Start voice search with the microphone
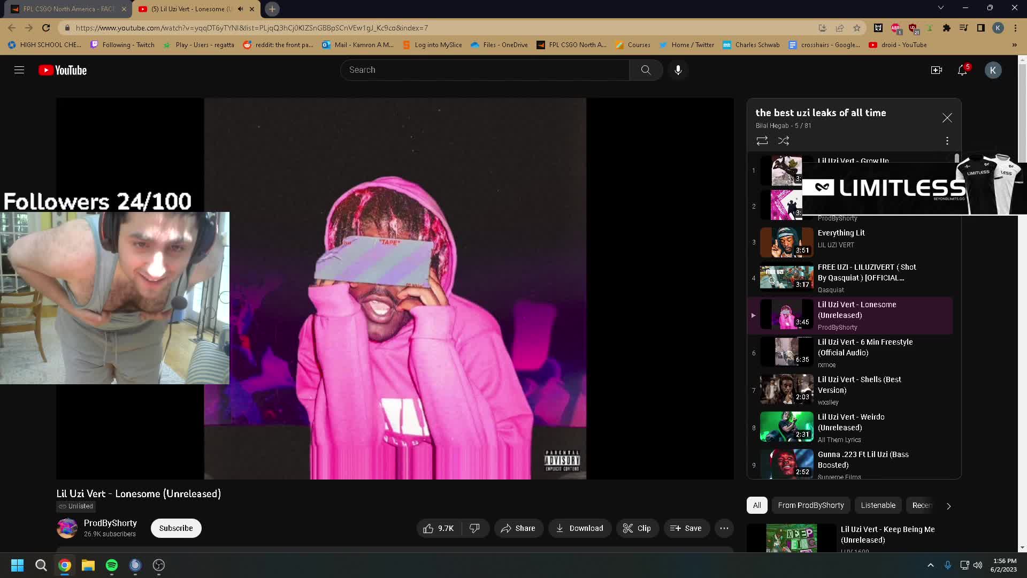Image resolution: width=1027 pixels, height=578 pixels. (x=678, y=70)
